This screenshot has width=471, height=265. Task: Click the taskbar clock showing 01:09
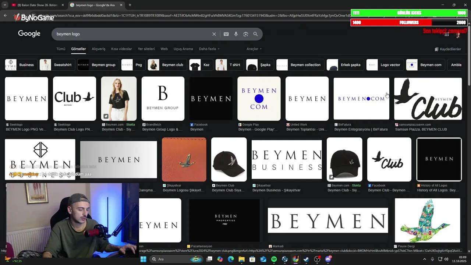pos(460,259)
